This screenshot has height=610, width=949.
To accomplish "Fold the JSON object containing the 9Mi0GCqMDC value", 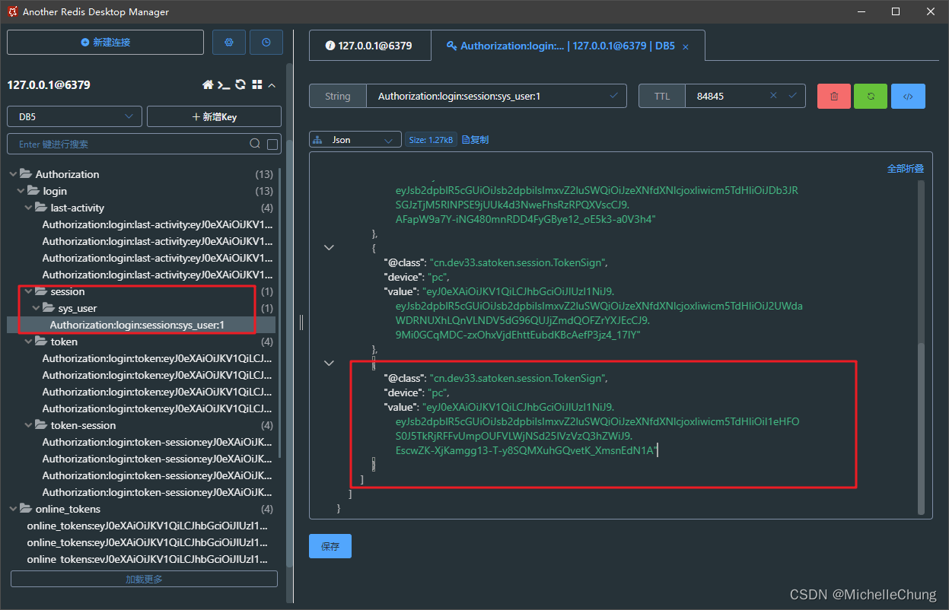I will pyautogui.click(x=330, y=247).
